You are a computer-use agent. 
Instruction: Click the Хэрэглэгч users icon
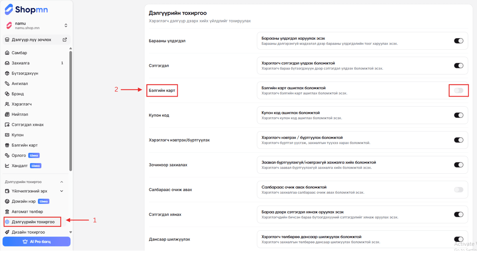(x=7, y=104)
